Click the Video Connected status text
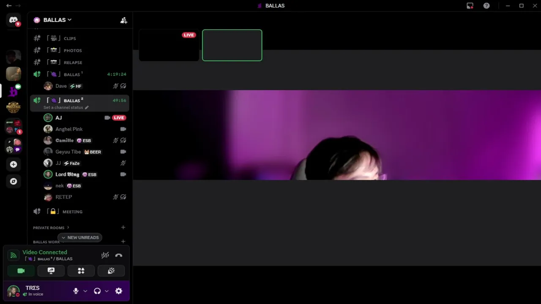 pos(45,252)
